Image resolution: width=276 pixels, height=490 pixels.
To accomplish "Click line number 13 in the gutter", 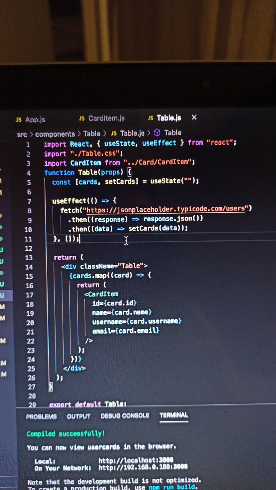I will pyautogui.click(x=29, y=258).
